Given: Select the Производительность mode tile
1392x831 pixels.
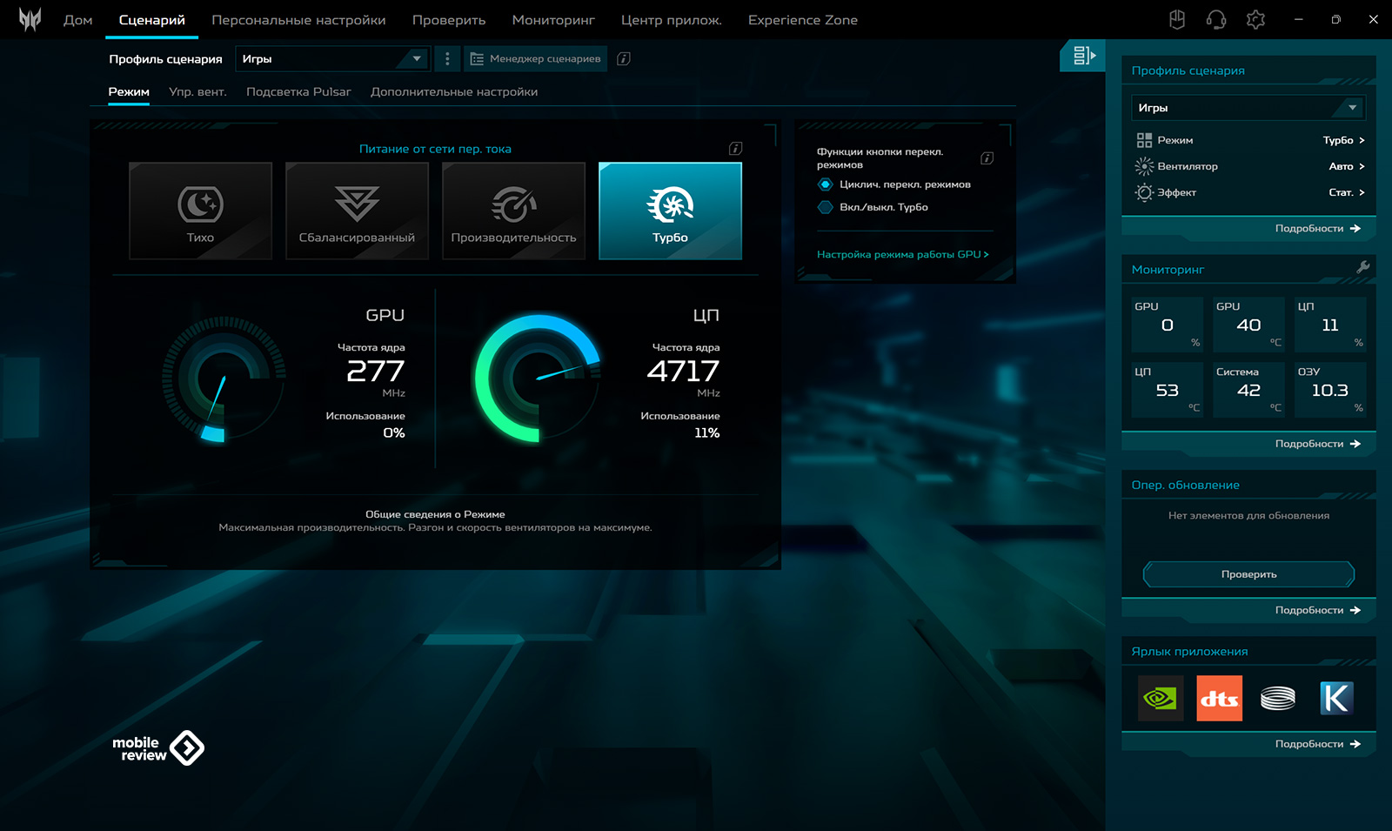Looking at the screenshot, I should click(513, 211).
